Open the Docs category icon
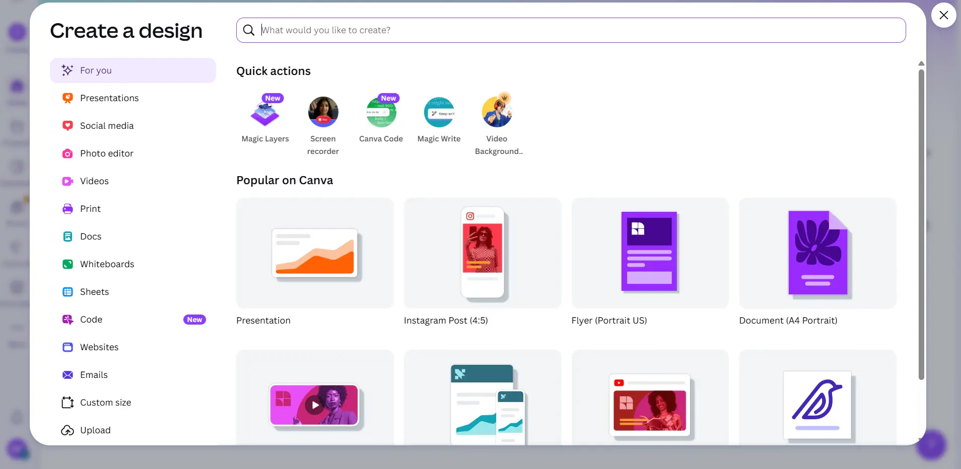Screen dimensions: 961x469 click(x=67, y=237)
